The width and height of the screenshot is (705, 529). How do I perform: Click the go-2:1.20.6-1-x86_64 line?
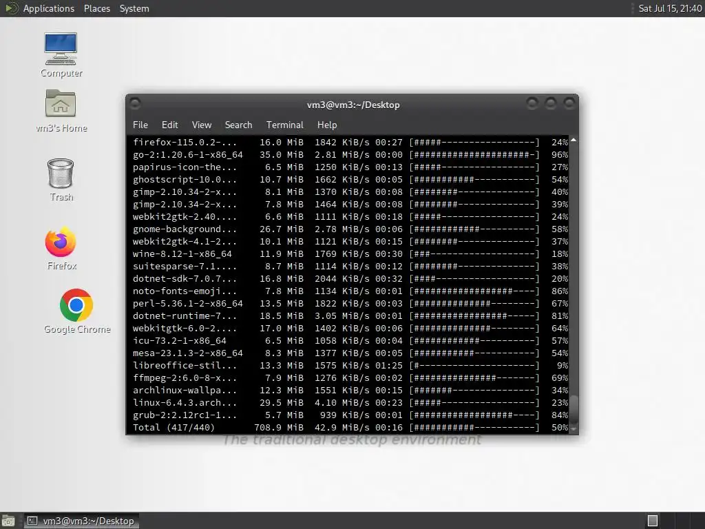point(350,155)
